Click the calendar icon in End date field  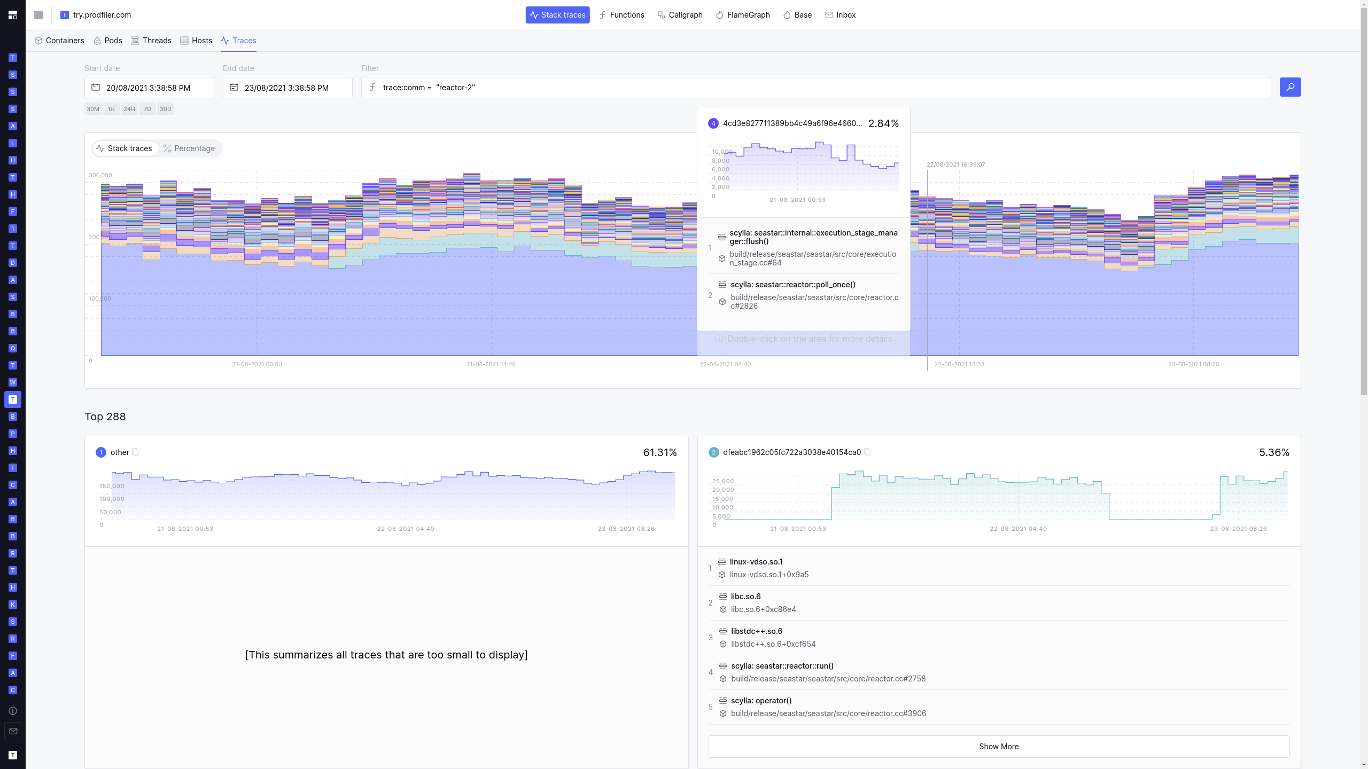[x=234, y=87]
